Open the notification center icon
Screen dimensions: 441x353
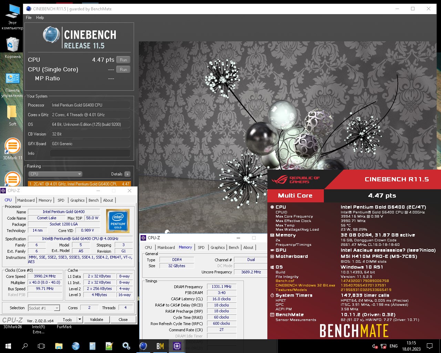tap(430, 346)
